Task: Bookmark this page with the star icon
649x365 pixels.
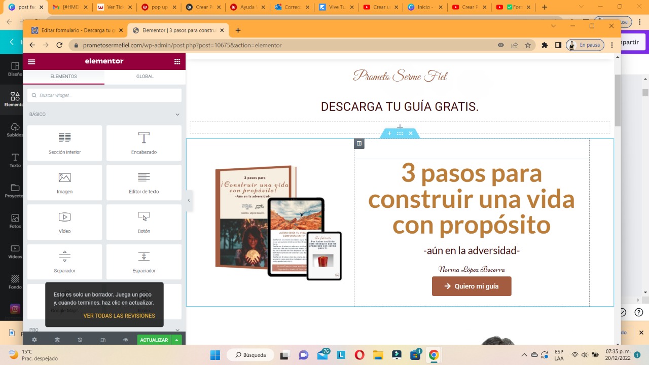Action: click(528, 45)
